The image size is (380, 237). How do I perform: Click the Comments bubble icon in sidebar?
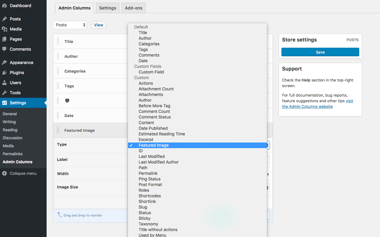point(4,49)
